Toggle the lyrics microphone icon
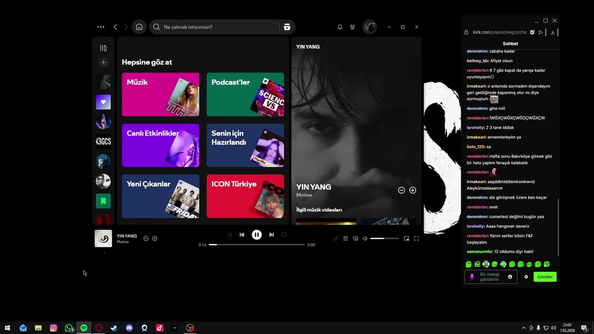 tap(336, 238)
